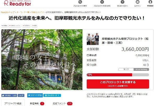154x106 pixels.
Task: Support this project with red button
Action: (x=118, y=84)
